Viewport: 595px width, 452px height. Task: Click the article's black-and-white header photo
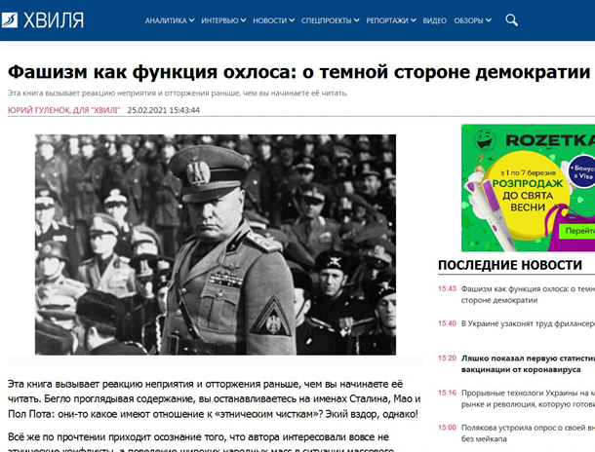click(216, 244)
